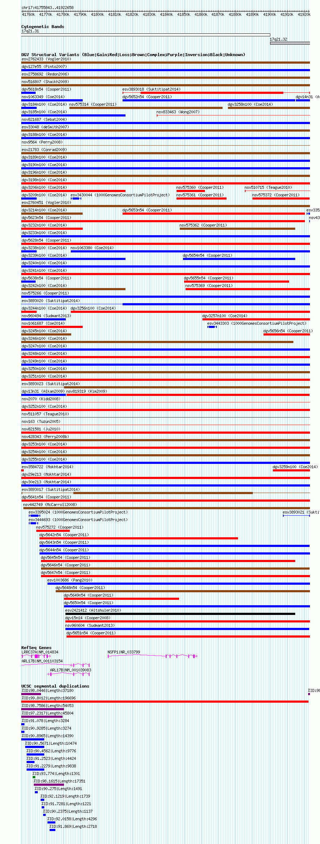Viewport: 320px width, 844px height.
Task: Select esv3395024 1000GenomesConsortiumPilotProject variant
Action: pyautogui.click(x=78, y=512)
